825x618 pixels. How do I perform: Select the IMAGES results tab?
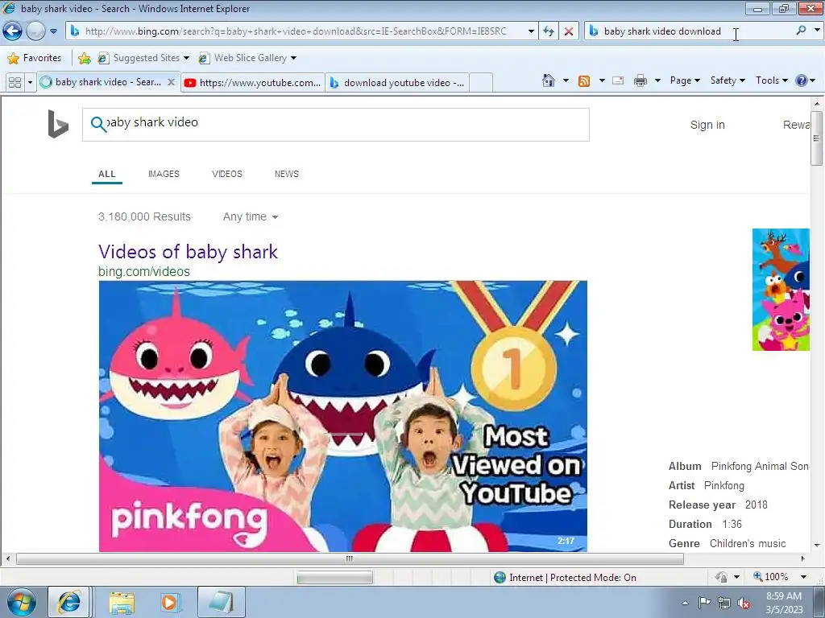164,174
